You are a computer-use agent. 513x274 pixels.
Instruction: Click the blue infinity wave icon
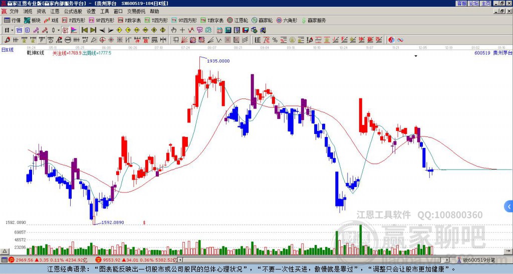400,40
